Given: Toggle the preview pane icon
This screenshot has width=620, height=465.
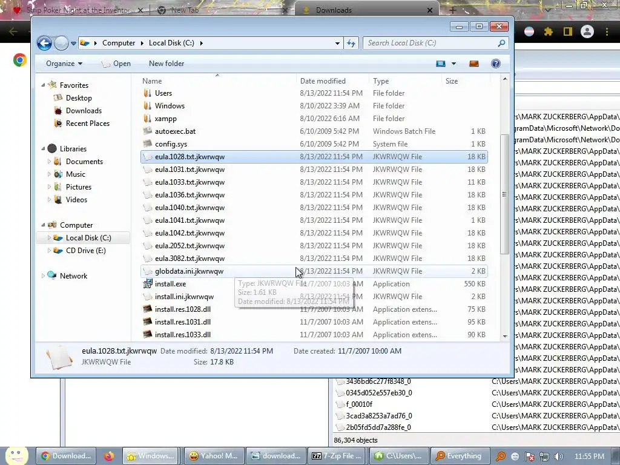Looking at the screenshot, I should click(473, 64).
